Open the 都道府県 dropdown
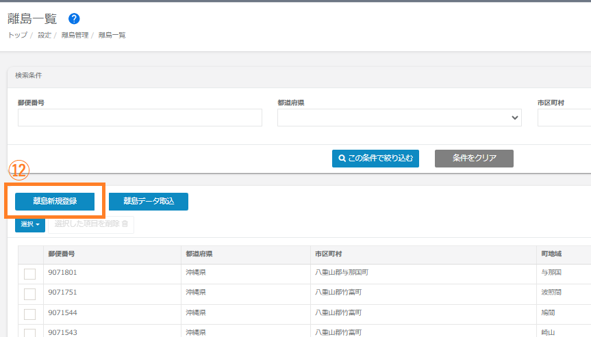 click(x=399, y=118)
